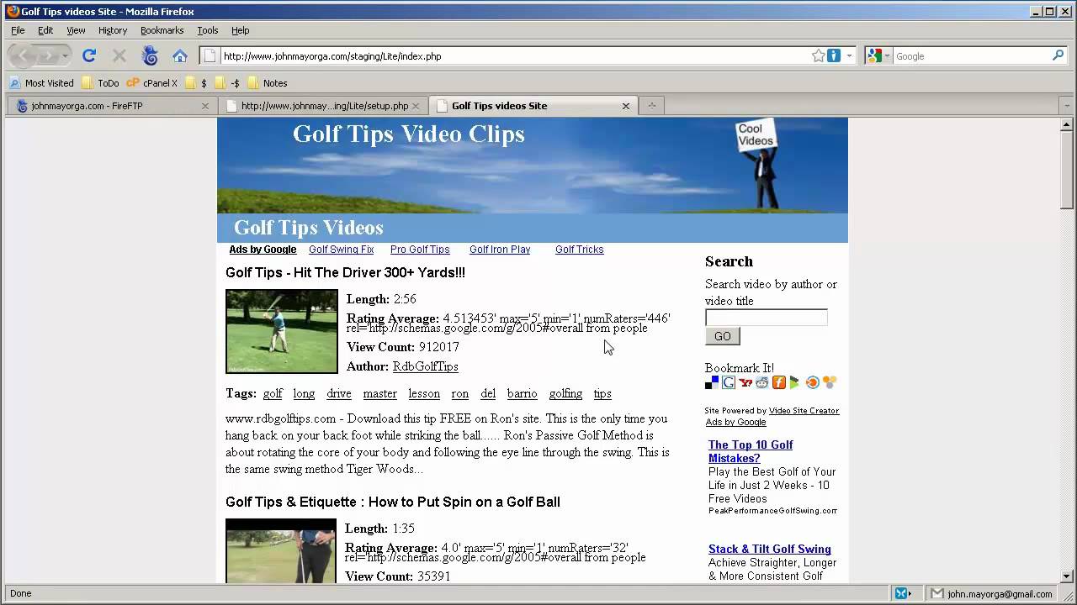Open the File menu

pyautogui.click(x=18, y=30)
